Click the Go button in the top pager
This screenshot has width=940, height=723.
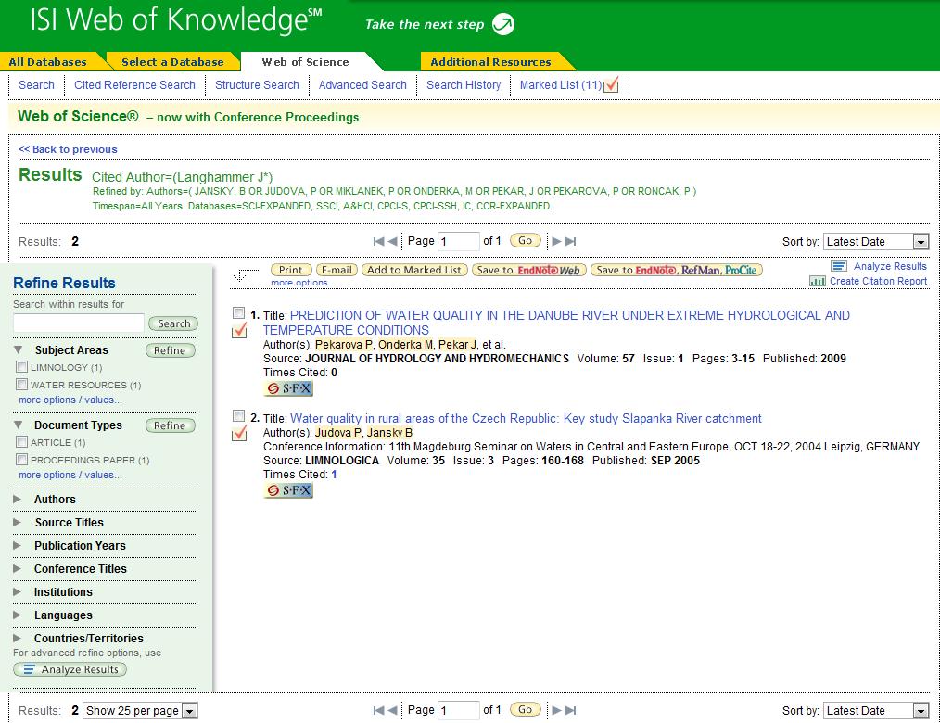[x=525, y=240]
